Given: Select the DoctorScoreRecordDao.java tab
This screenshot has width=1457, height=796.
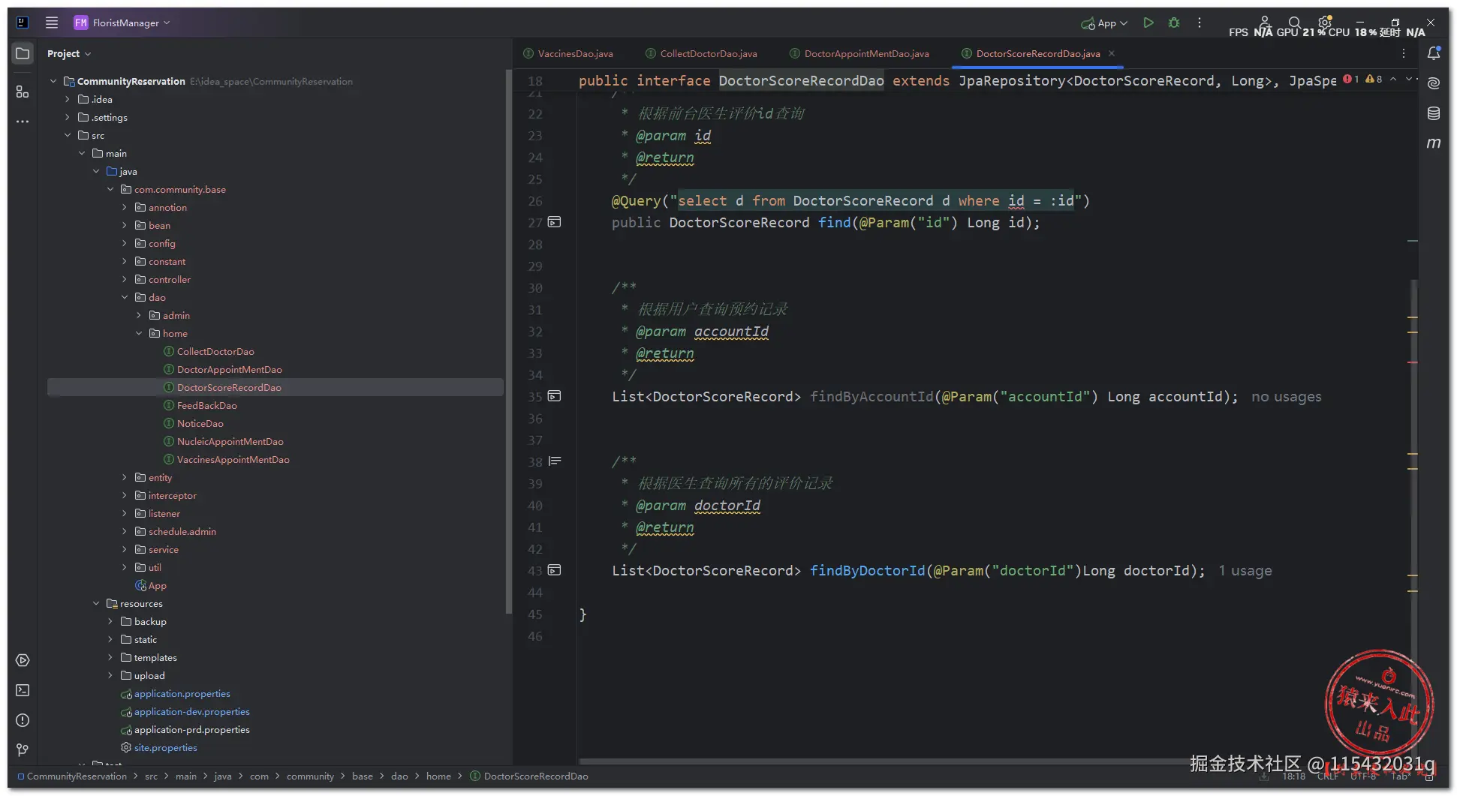Looking at the screenshot, I should click(1038, 53).
